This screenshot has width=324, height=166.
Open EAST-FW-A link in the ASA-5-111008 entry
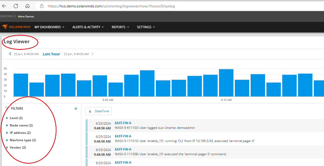pos(123,149)
